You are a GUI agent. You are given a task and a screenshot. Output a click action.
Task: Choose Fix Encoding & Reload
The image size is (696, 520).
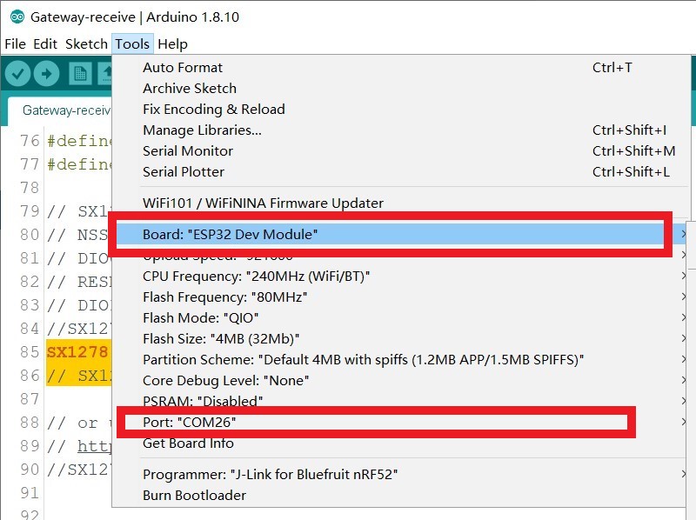click(398, 110)
